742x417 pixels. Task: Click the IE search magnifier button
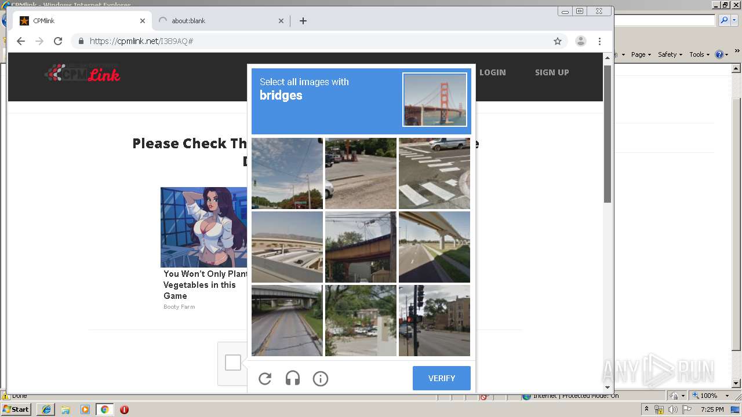pyautogui.click(x=724, y=20)
